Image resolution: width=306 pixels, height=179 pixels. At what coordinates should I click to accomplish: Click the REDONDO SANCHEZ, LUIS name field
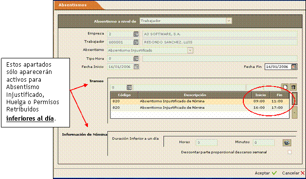pos(220,42)
